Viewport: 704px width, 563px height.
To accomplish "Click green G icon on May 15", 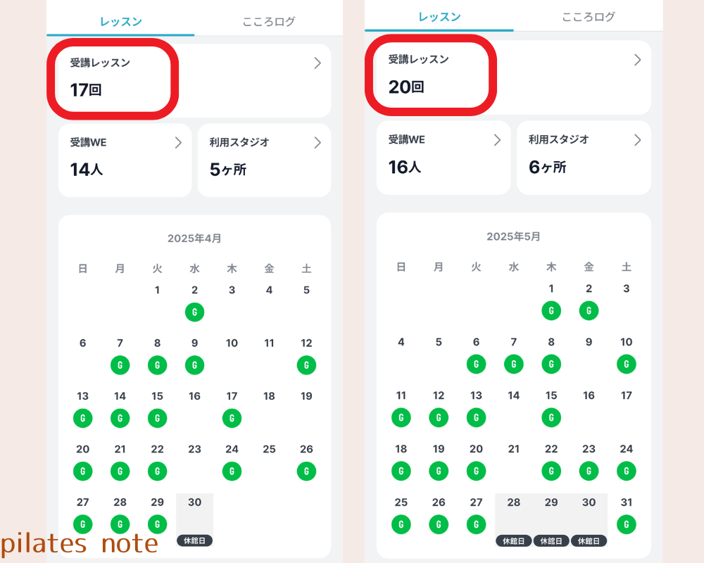I will pyautogui.click(x=551, y=417).
